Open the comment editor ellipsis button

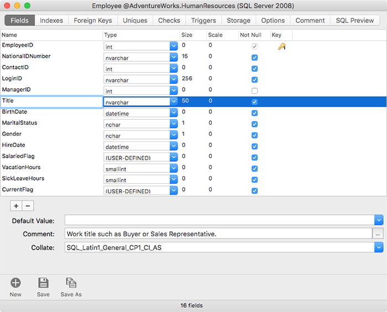378,234
